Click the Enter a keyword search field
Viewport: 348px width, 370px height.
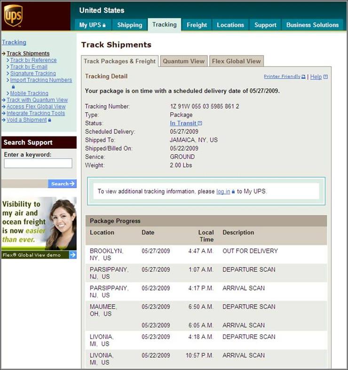tap(38, 163)
